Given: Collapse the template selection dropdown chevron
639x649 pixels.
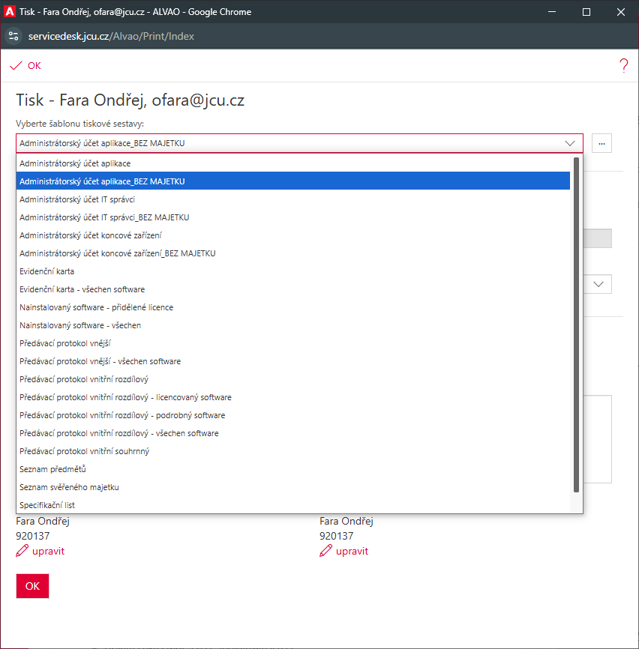Looking at the screenshot, I should coord(569,143).
